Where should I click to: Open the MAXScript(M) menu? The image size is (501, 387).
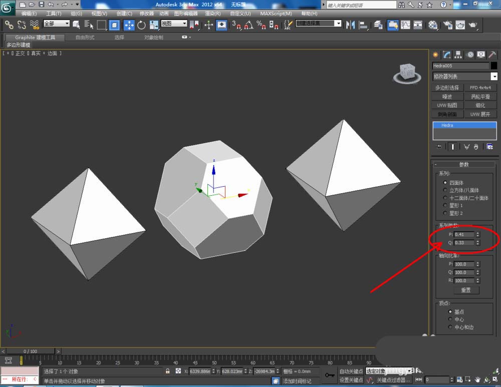pos(276,14)
